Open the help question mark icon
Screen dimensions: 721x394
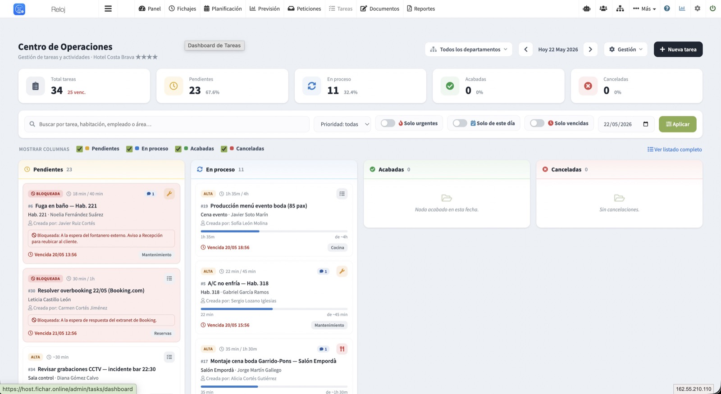(x=667, y=9)
